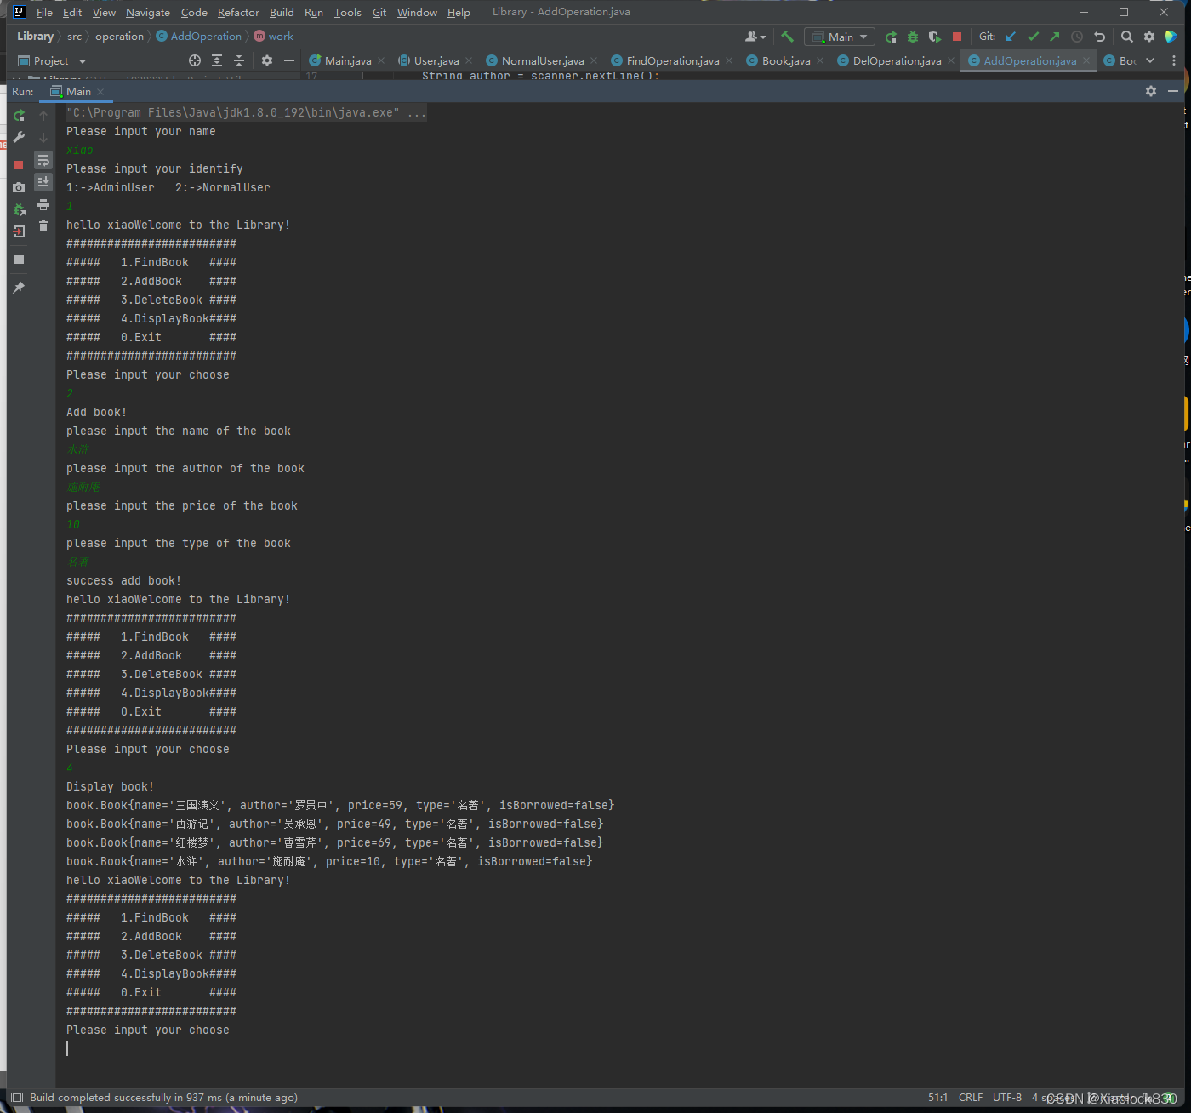This screenshot has width=1191, height=1113.
Task: Open the Tools menu
Action: pos(347,13)
